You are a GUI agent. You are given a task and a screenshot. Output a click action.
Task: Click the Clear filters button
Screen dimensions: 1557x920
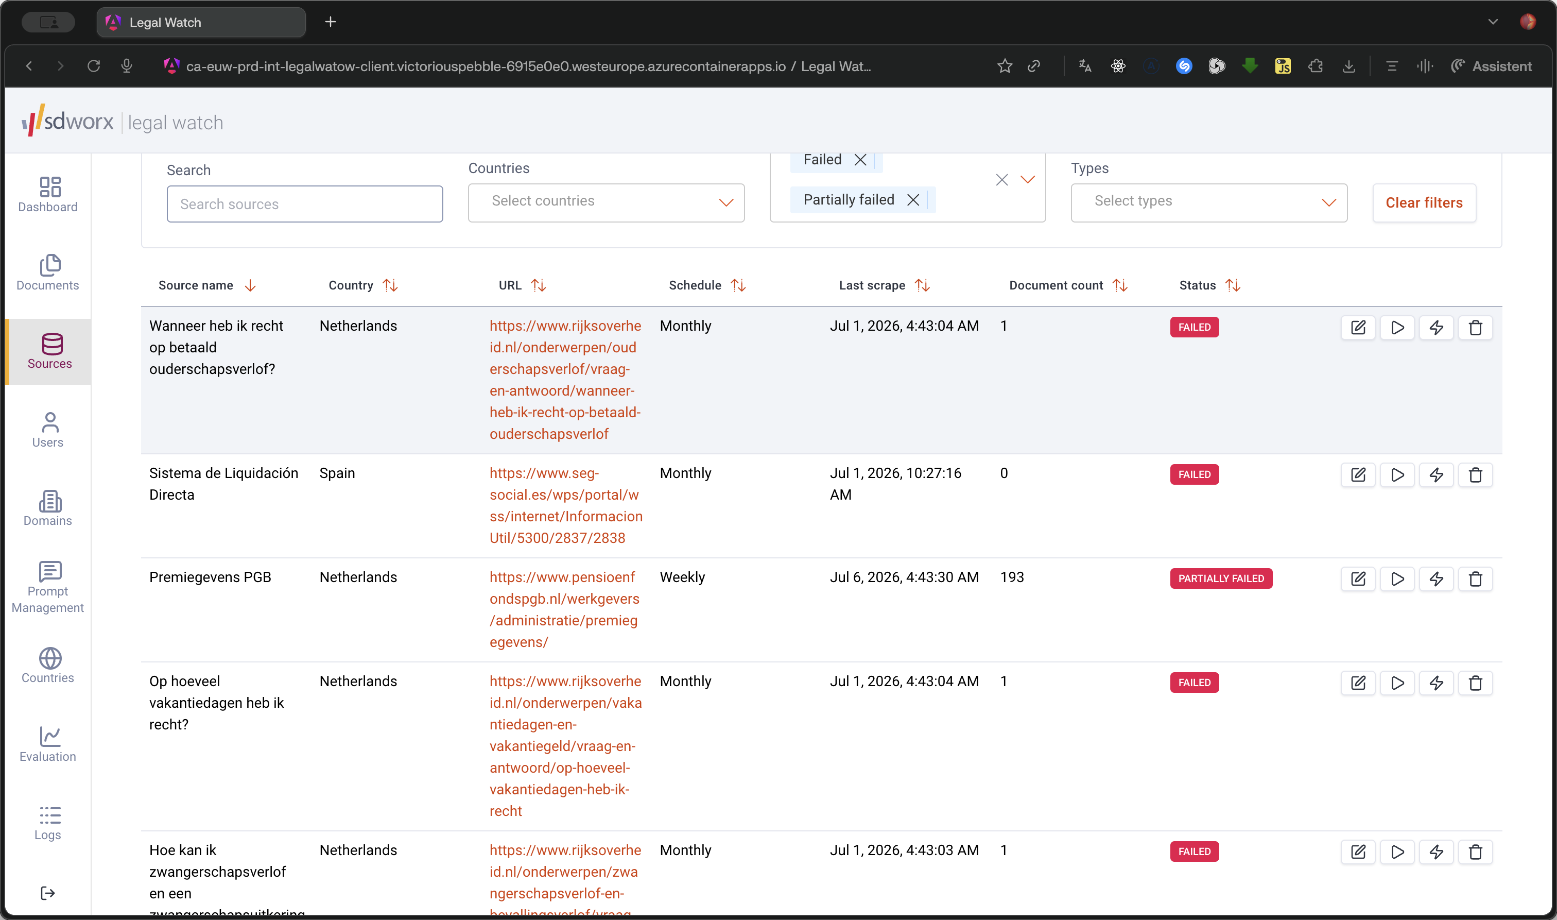coord(1423,203)
